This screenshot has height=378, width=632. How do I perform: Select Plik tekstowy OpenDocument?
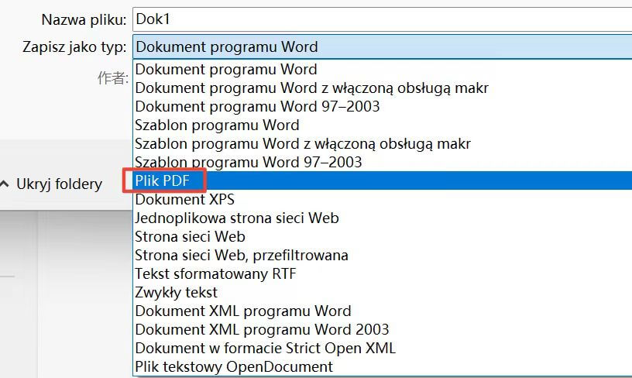click(382, 366)
